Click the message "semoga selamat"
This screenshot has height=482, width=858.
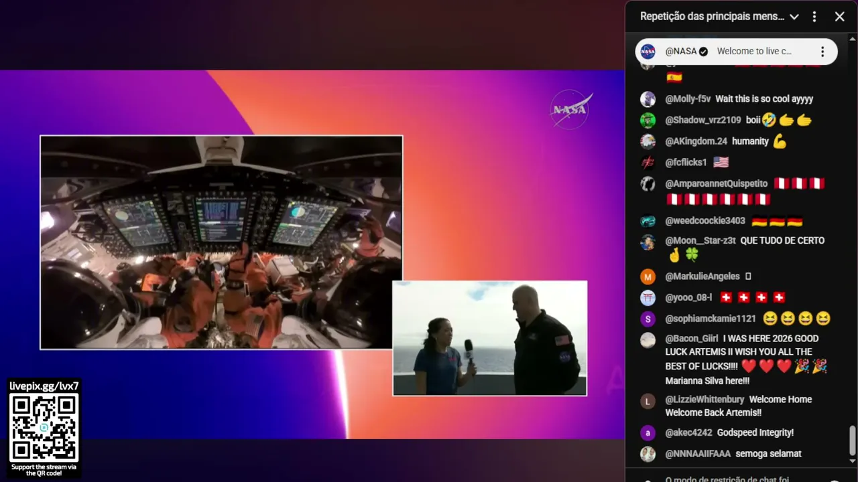(x=768, y=454)
